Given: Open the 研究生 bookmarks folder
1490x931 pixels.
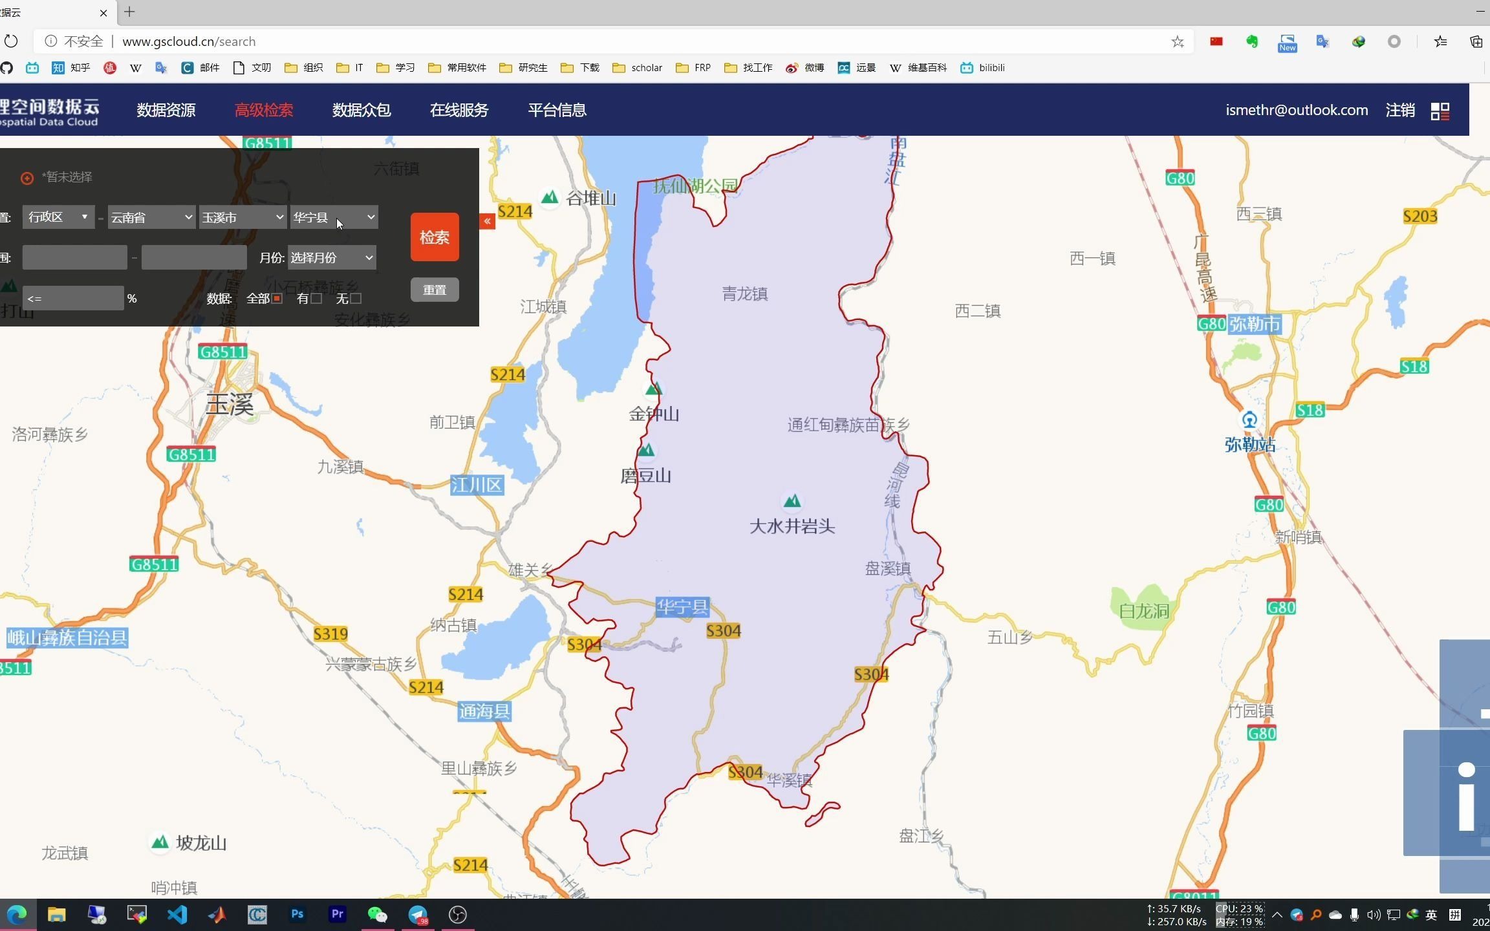Looking at the screenshot, I should 524,68.
